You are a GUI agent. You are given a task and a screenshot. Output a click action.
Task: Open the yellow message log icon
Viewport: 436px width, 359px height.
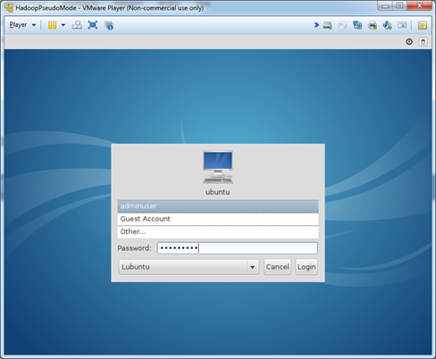point(423,25)
